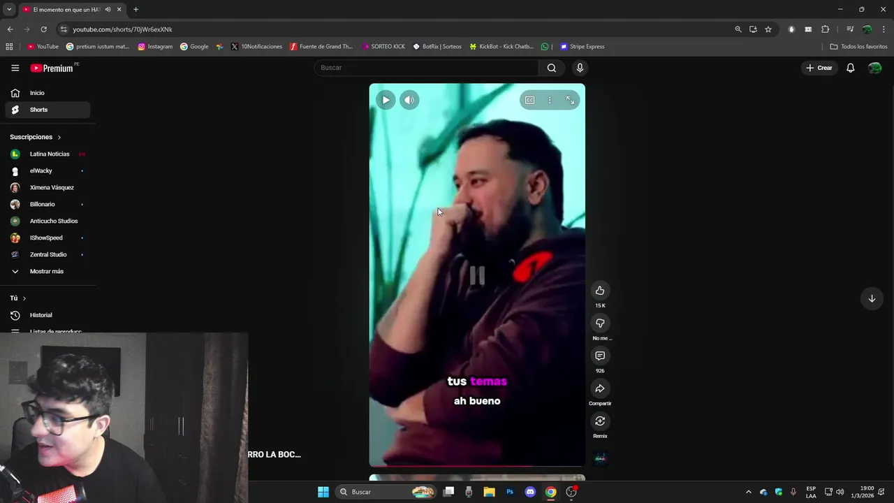This screenshot has height=503, width=894.
Task: Open 10Notificaciones bookmark
Action: click(256, 47)
